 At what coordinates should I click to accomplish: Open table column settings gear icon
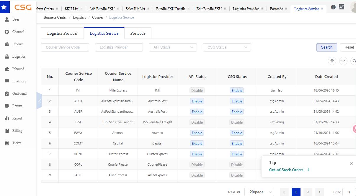point(332,61)
